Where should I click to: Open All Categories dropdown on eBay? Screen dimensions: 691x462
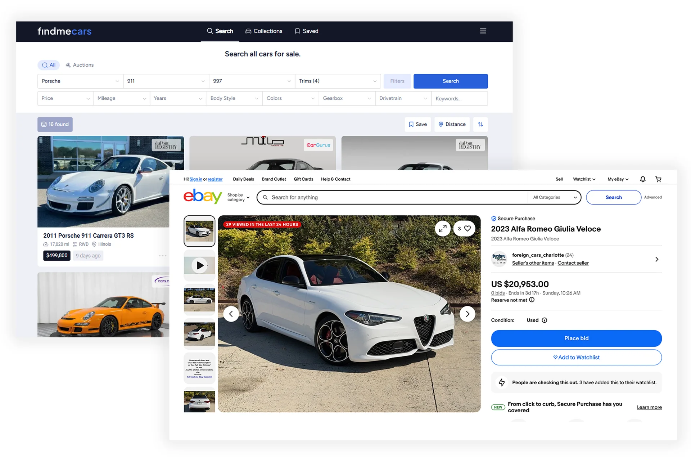coord(555,197)
